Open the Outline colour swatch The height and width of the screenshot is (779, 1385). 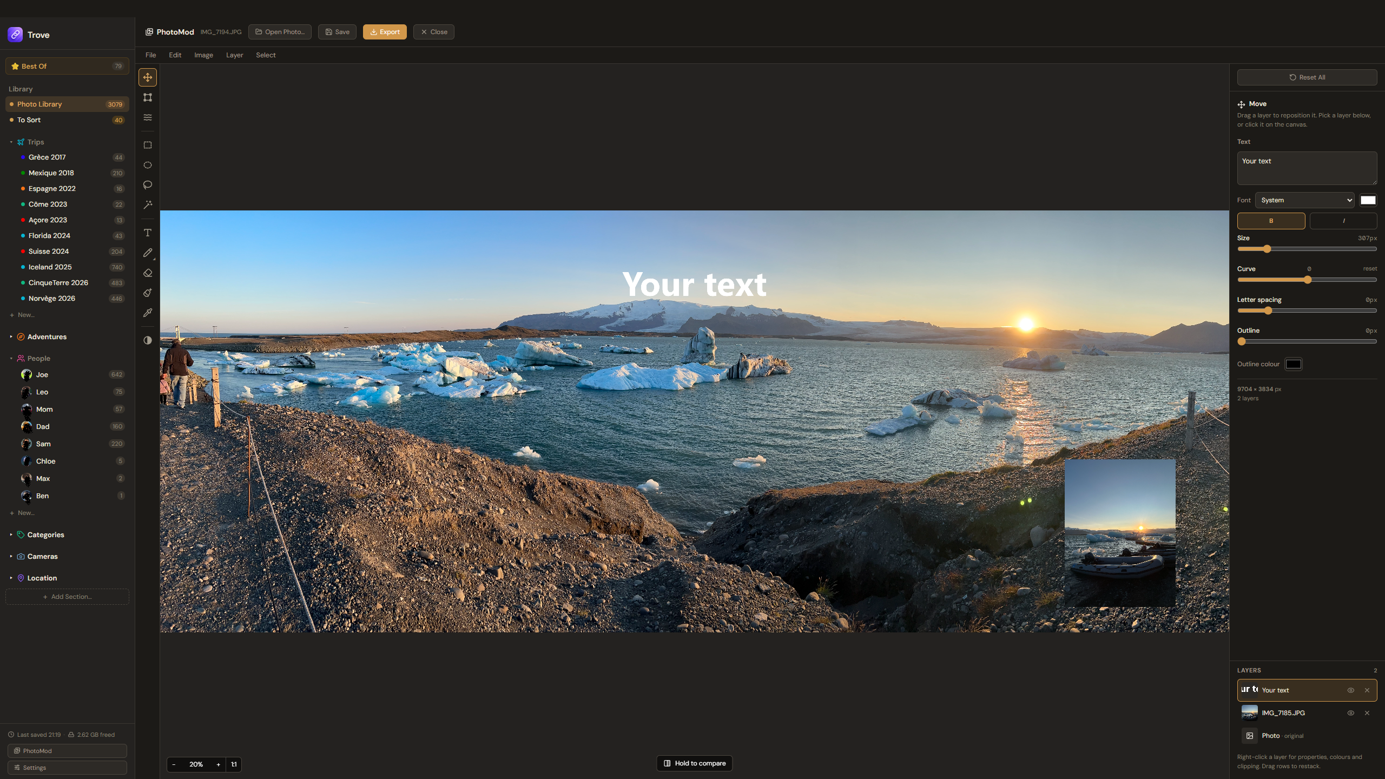tap(1294, 364)
